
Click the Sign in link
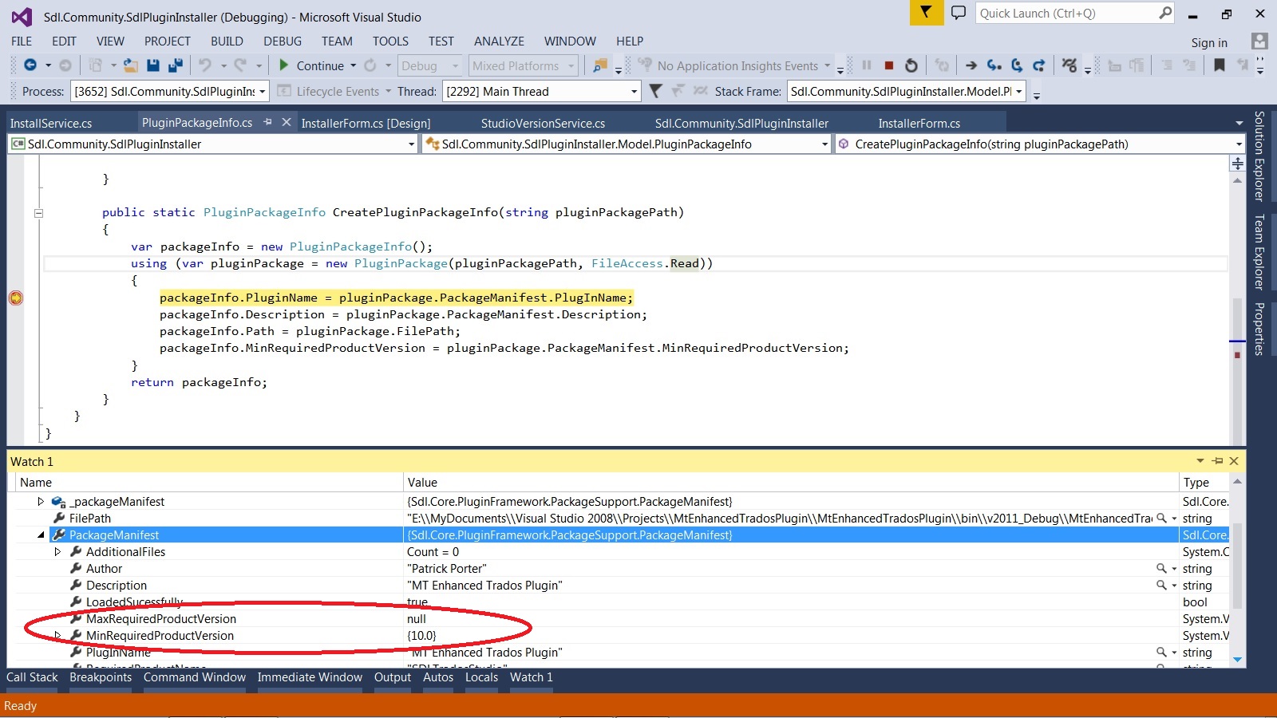[1208, 43]
